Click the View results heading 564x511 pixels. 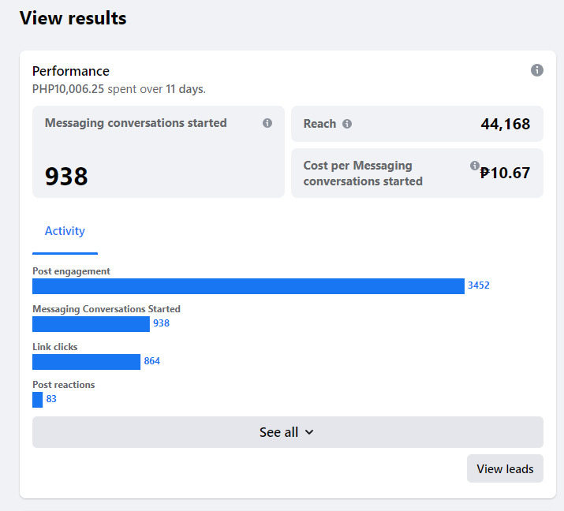tap(73, 18)
